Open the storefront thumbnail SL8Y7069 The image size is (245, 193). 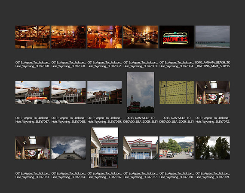(x=104, y=92)
